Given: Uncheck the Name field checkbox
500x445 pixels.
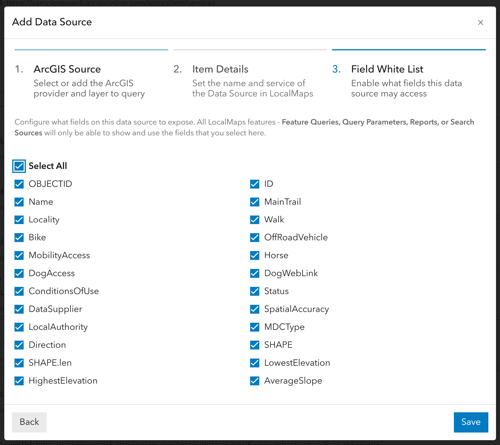Looking at the screenshot, I should pos(19,202).
